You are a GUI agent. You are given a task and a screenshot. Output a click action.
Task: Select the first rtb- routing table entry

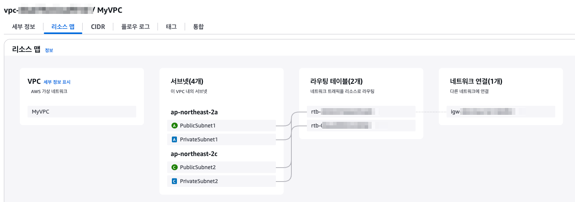click(x=361, y=112)
